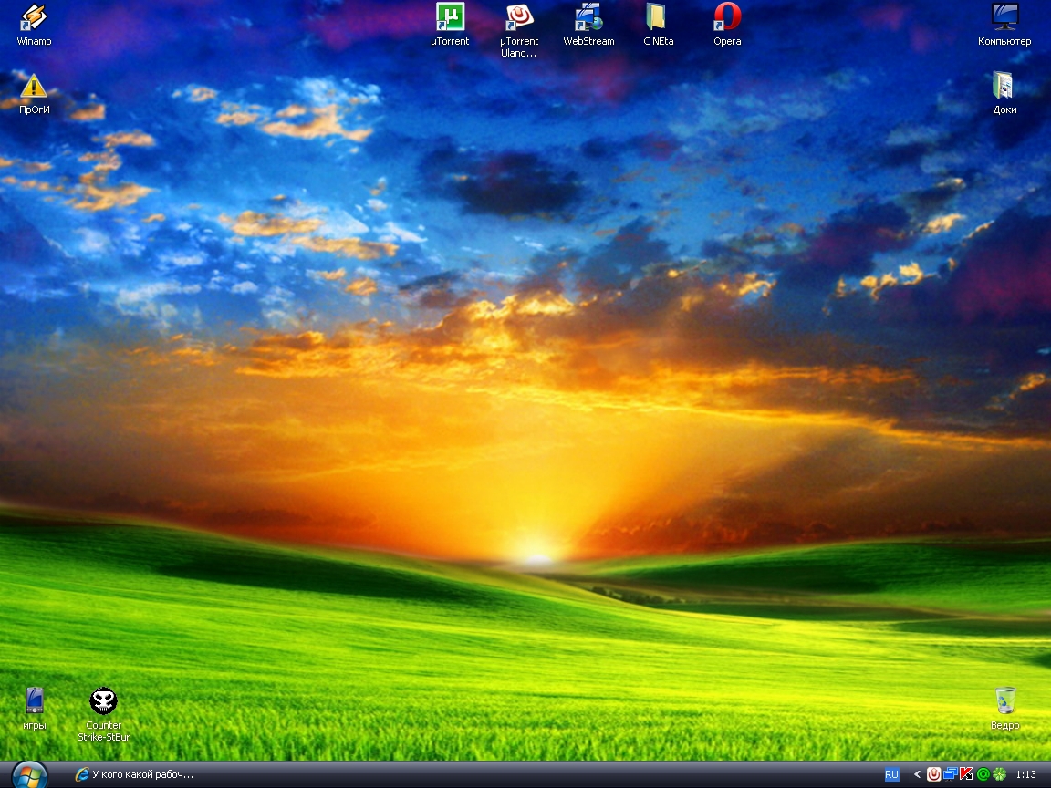This screenshot has height=788, width=1051.
Task: Select the Компьютер desktop icon
Action: pyautogui.click(x=1004, y=18)
